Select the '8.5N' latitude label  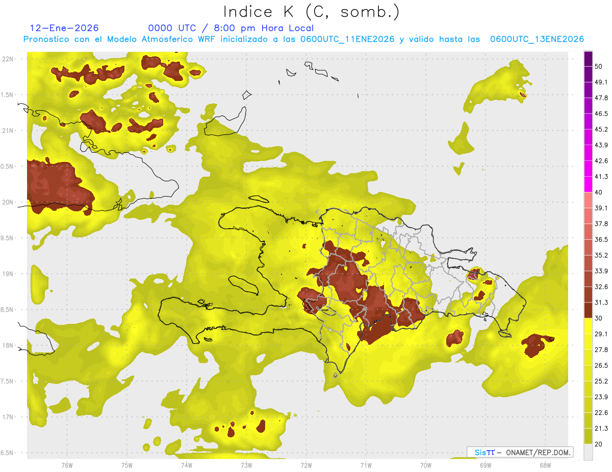click(8, 310)
